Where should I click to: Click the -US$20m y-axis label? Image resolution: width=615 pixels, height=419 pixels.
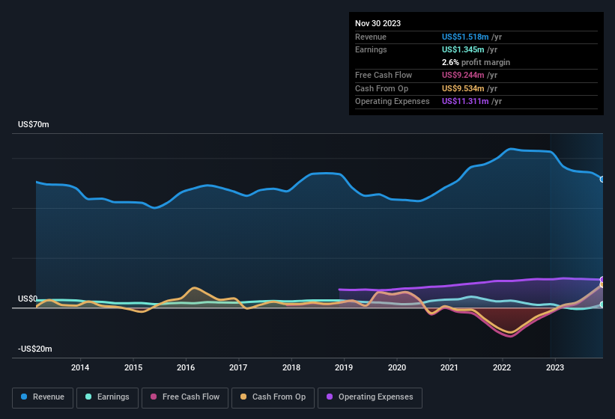click(35, 349)
